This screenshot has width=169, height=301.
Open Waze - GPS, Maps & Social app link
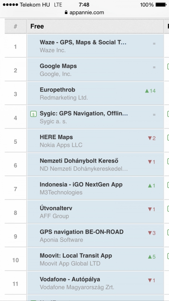(x=83, y=42)
